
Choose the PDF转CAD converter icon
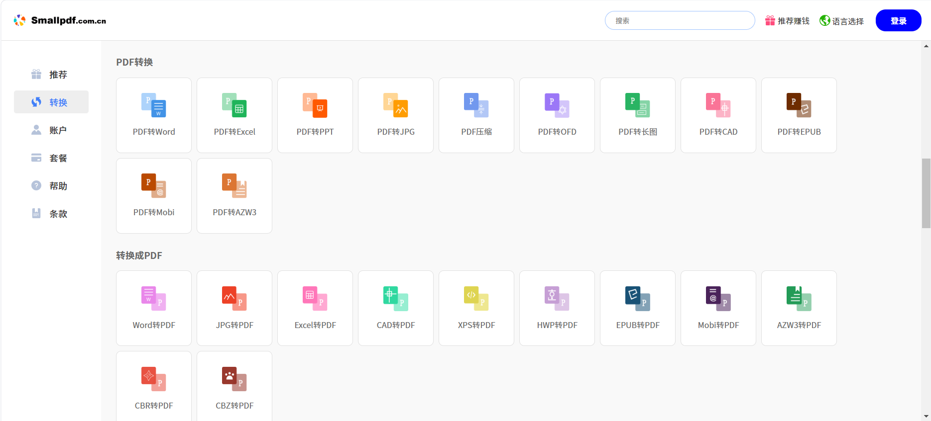tap(718, 105)
